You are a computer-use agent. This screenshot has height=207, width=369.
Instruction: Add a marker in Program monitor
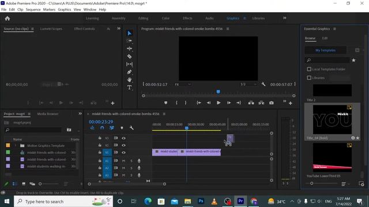[x=165, y=103]
